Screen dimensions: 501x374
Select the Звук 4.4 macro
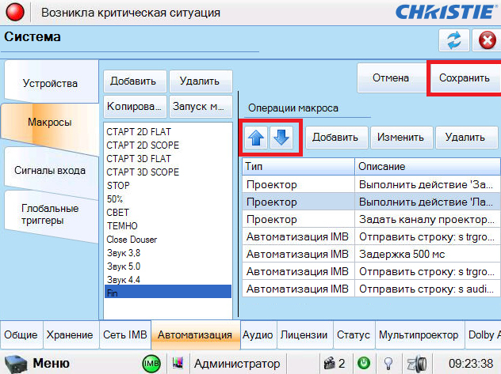168,280
